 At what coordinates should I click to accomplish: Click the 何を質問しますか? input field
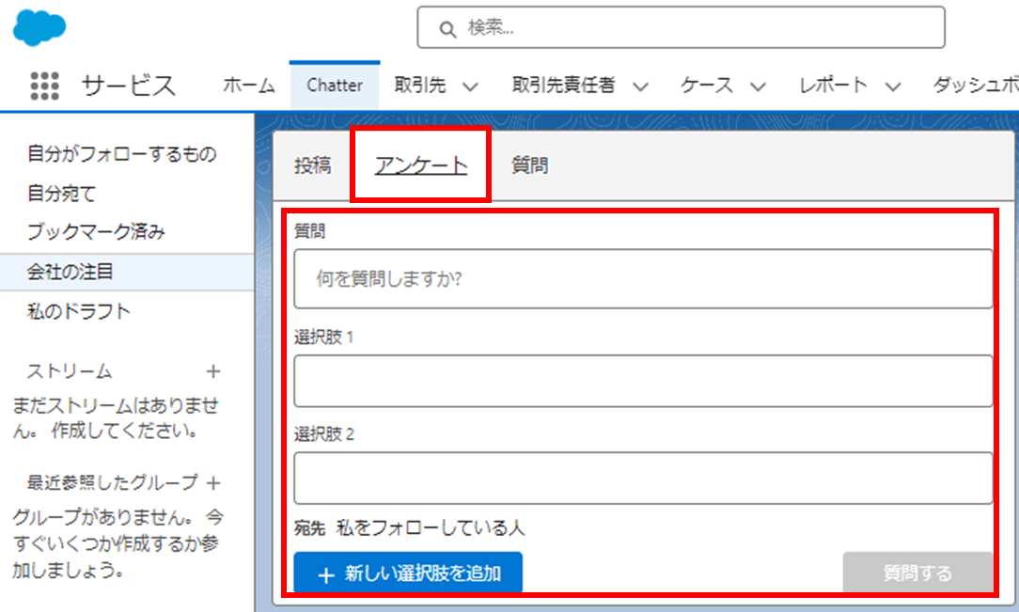[644, 278]
